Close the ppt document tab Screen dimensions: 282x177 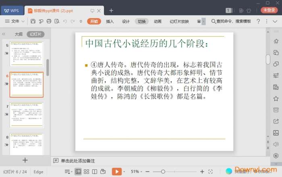tap(99, 11)
